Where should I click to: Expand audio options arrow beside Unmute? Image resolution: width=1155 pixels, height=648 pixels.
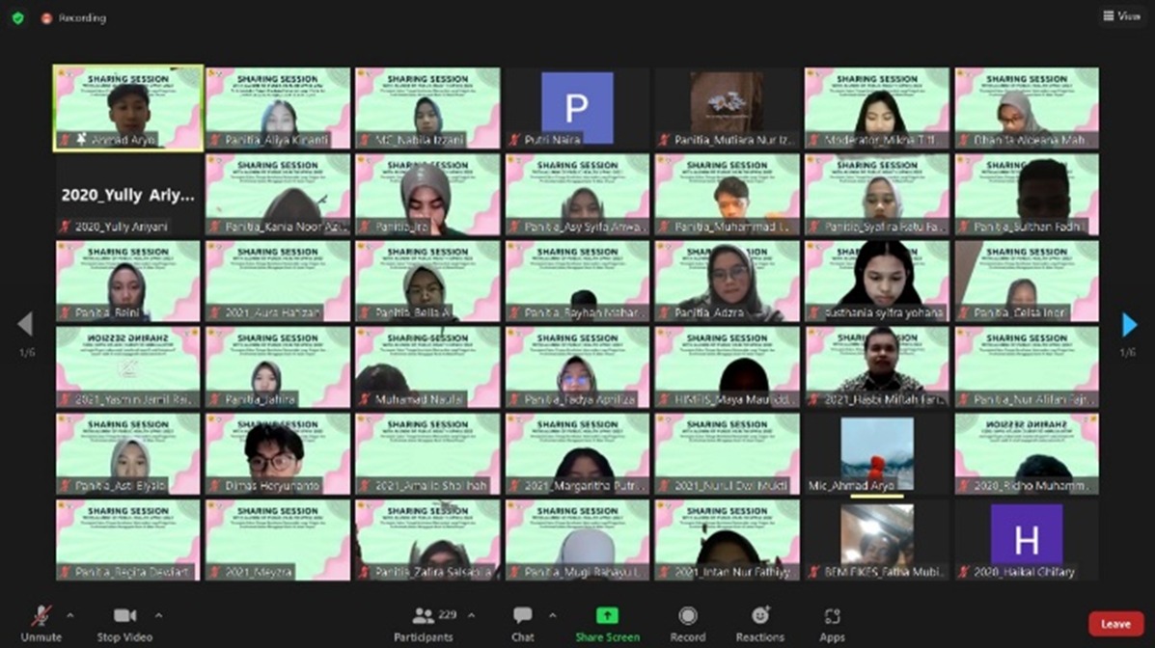pos(69,614)
